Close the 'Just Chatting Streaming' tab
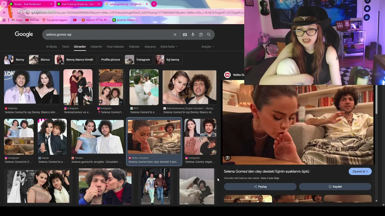This screenshot has height=216, width=385. click(x=99, y=4)
